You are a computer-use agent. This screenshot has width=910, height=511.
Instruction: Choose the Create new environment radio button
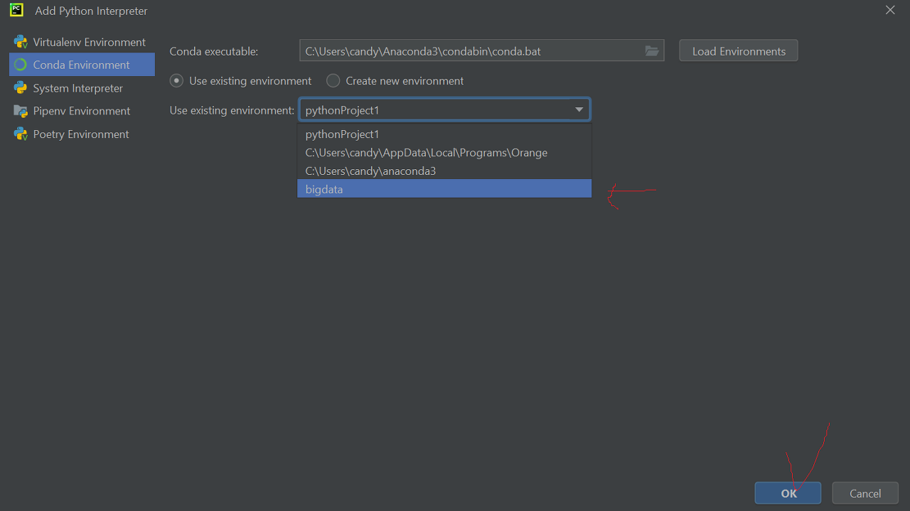point(333,81)
